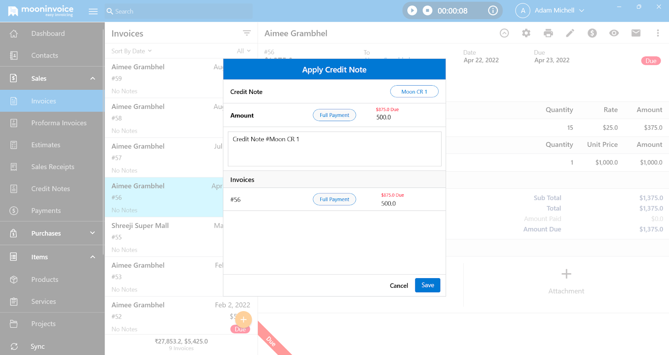Edit the invoice with pencil icon
This screenshot has width=669, height=355.
coord(570,33)
